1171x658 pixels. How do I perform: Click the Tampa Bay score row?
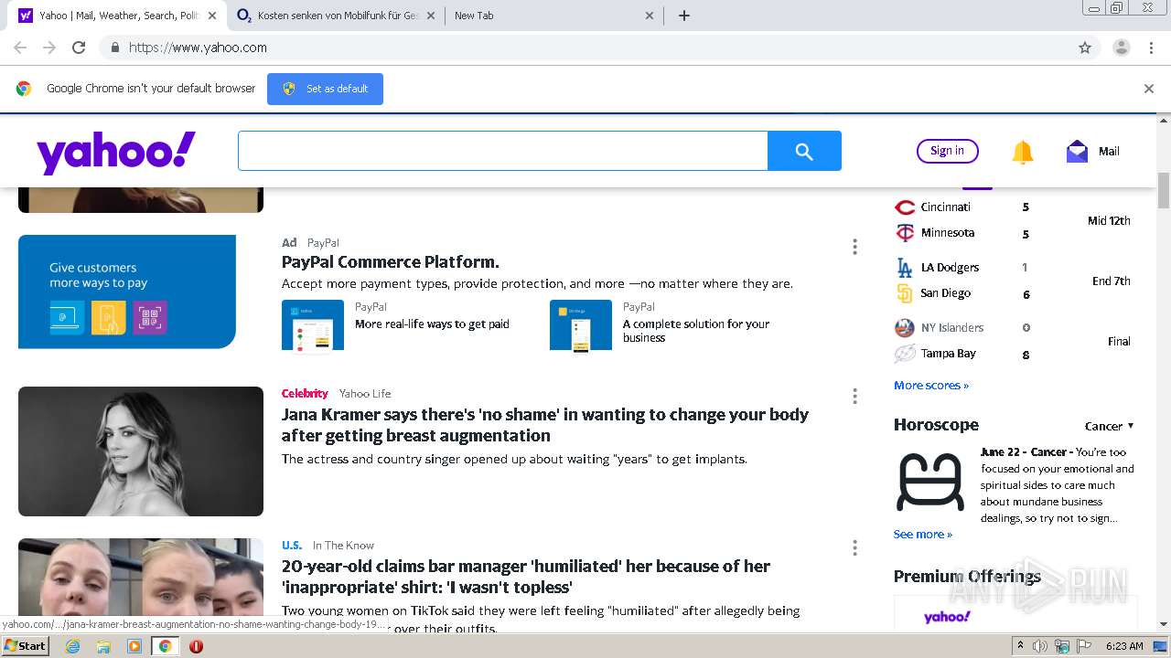962,354
